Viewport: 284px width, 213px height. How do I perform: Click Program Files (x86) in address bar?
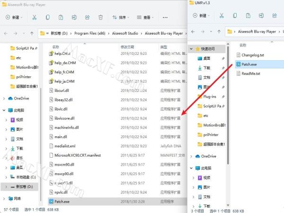click(x=89, y=33)
